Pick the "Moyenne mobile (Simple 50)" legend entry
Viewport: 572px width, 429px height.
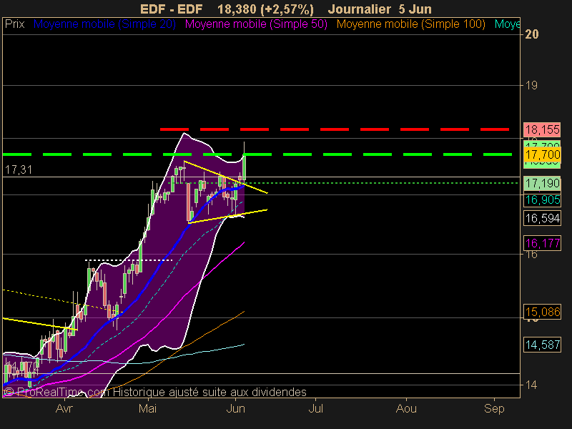point(256,24)
